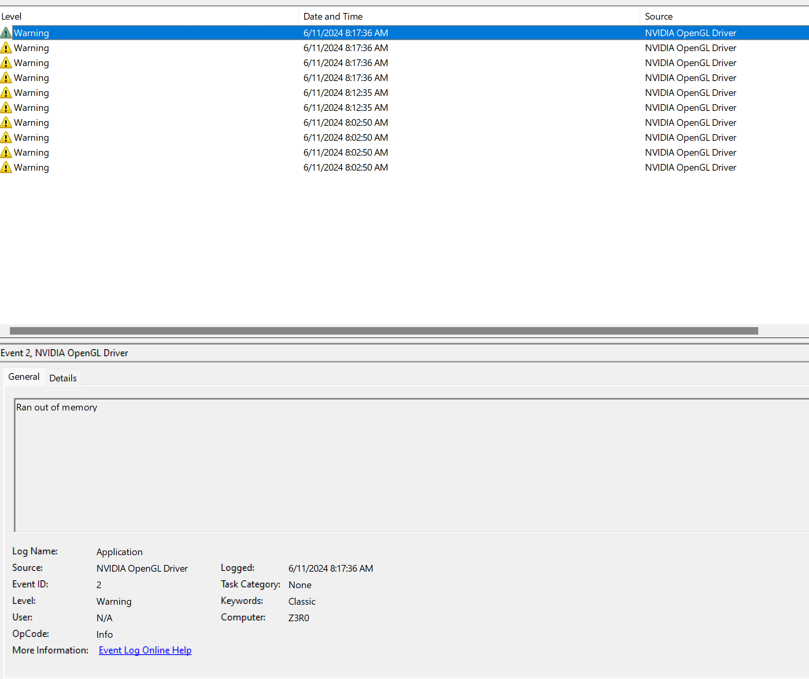Click the 'Log Name:' label
The height and width of the screenshot is (679, 809).
pyautogui.click(x=35, y=551)
